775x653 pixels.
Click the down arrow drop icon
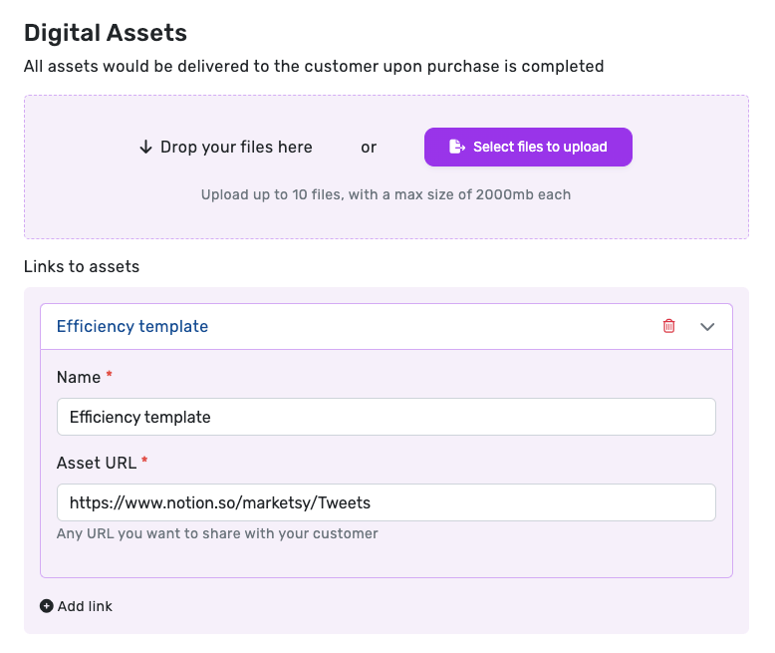pyautogui.click(x=145, y=147)
